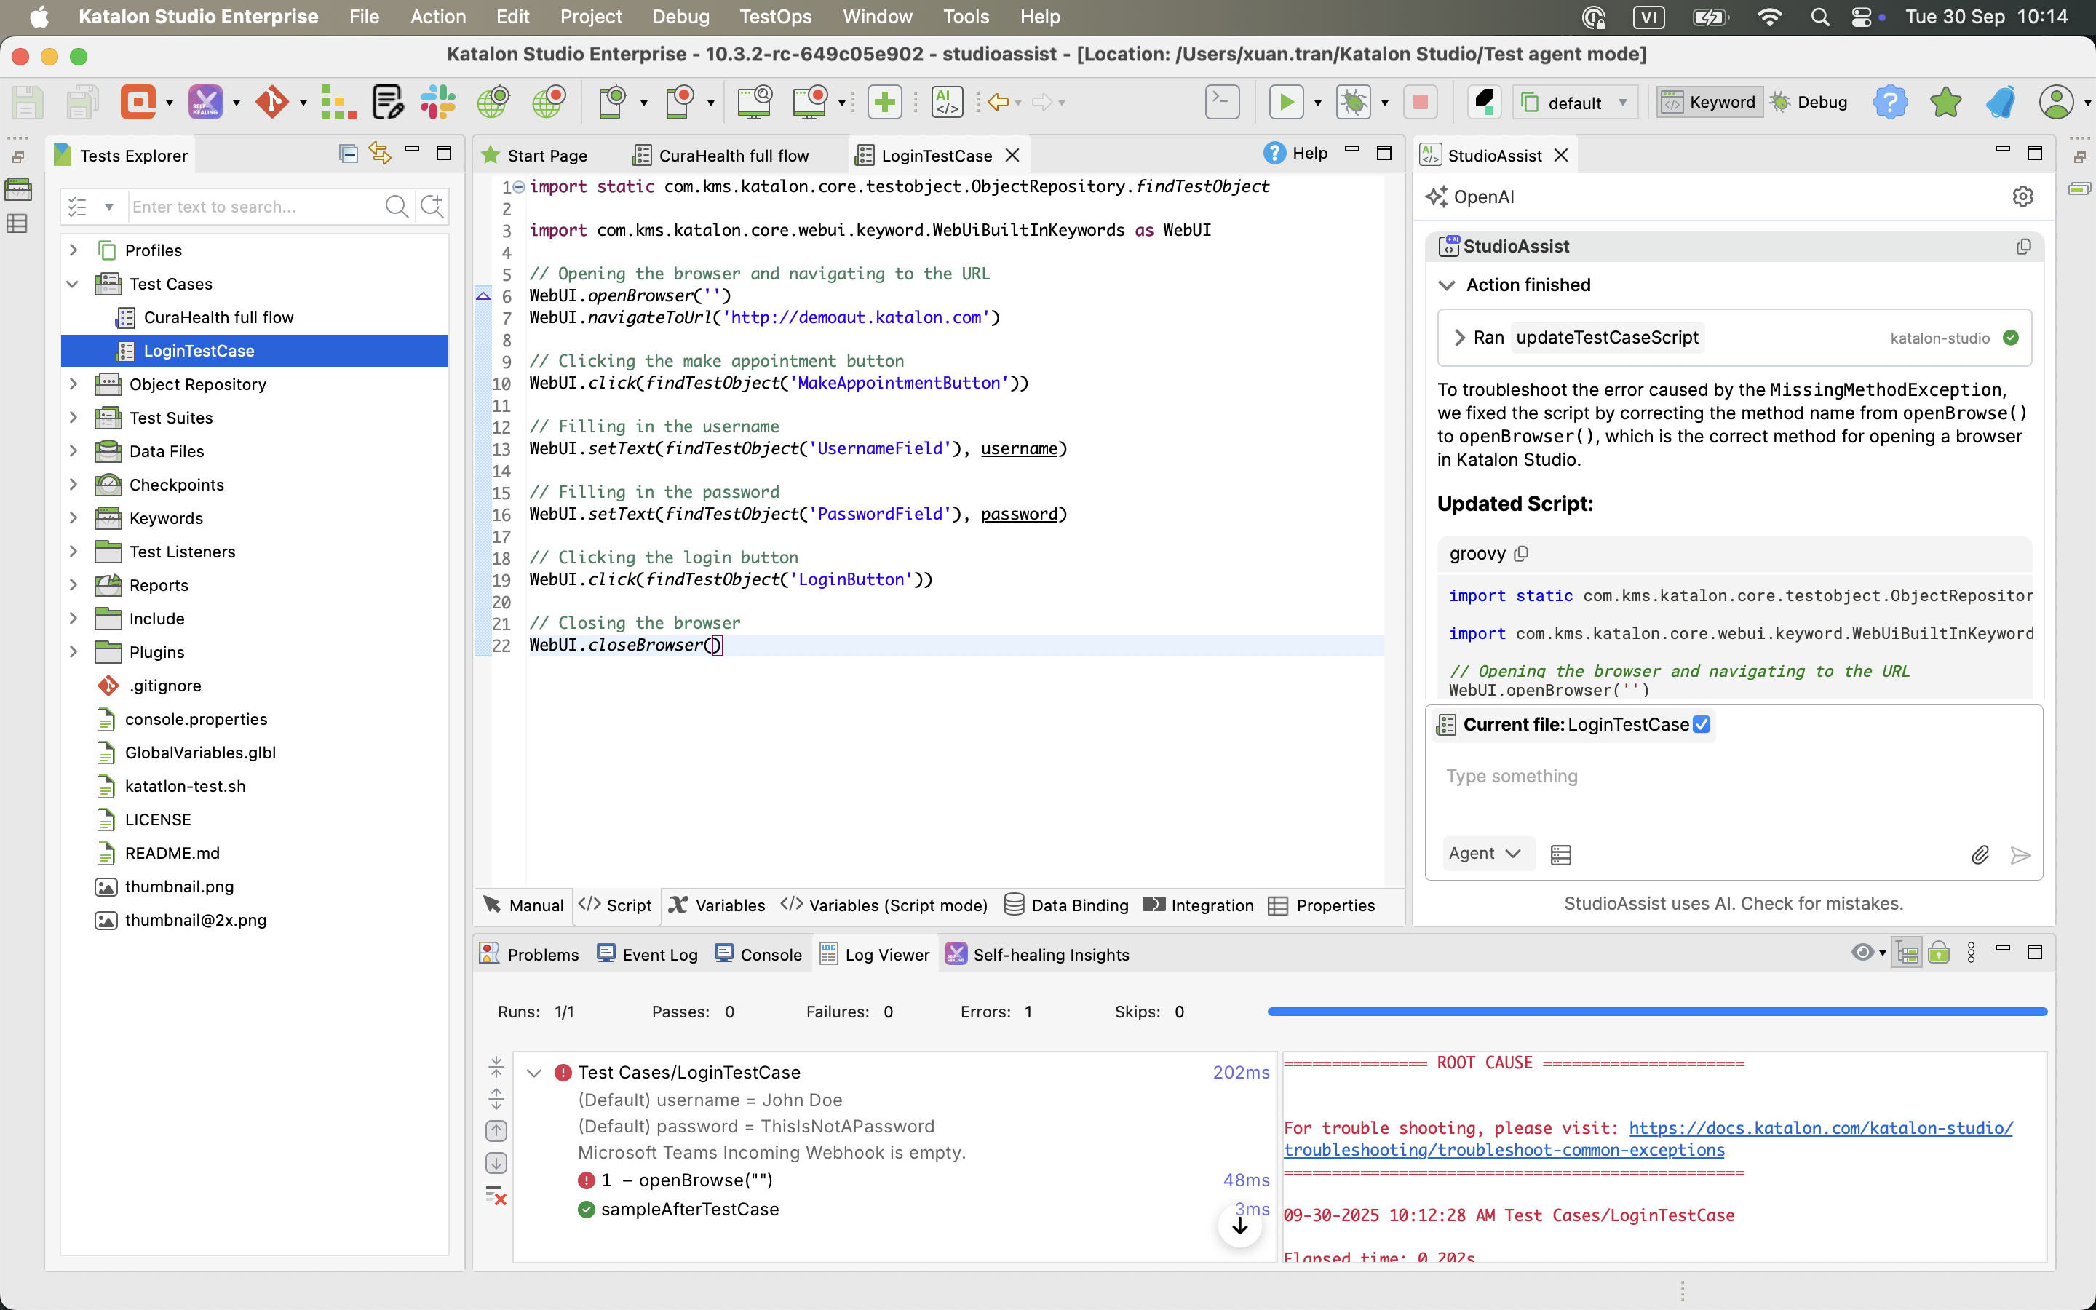Expand the Test Suites folder
Screen dimensions: 2096x1310
click(x=74, y=418)
